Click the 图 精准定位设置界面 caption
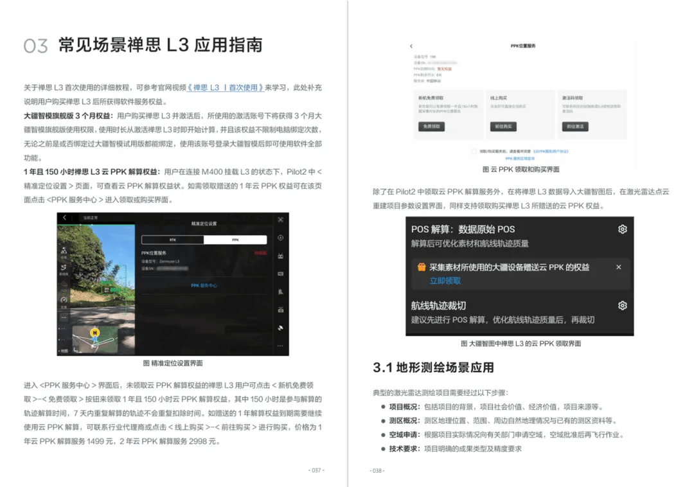694x487 pixels. pos(173,363)
